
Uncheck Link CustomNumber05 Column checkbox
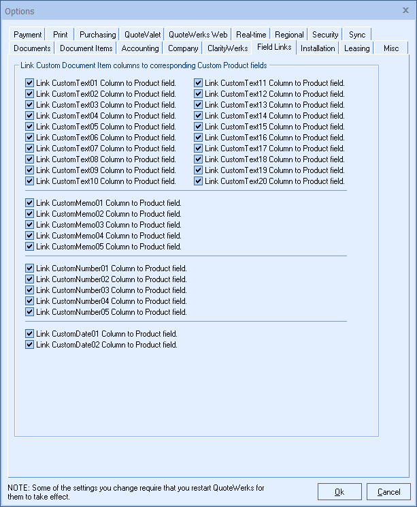[x=29, y=312]
